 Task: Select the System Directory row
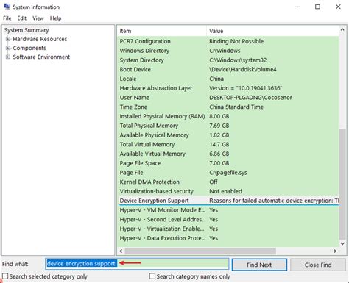tap(228, 60)
